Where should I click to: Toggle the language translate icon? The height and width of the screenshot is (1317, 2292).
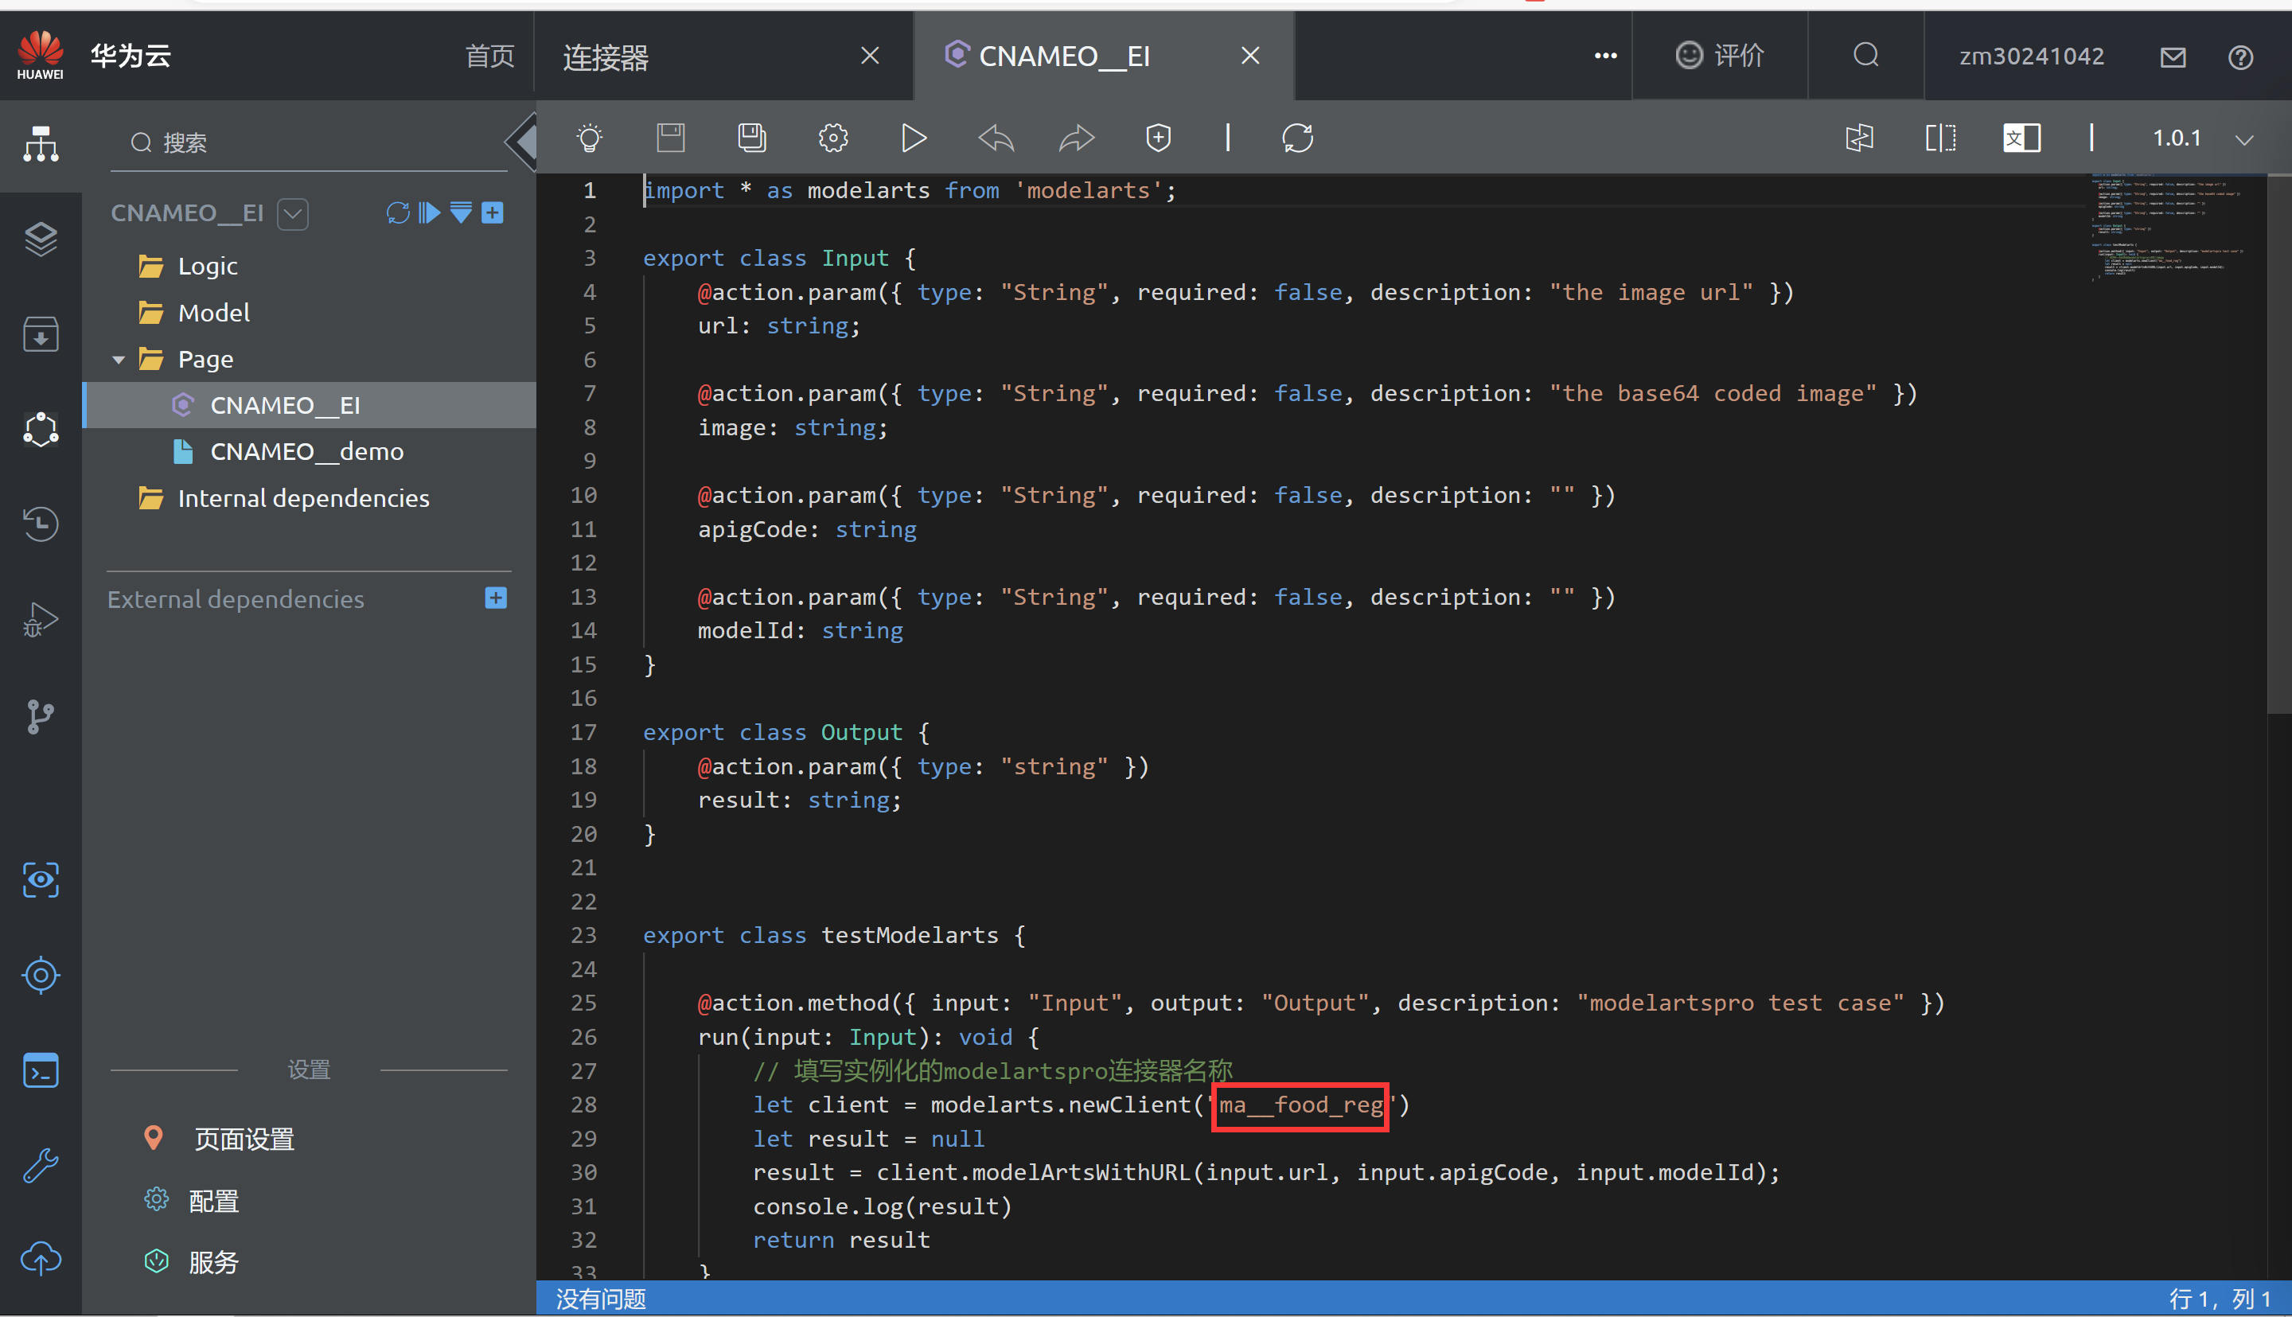[2021, 138]
